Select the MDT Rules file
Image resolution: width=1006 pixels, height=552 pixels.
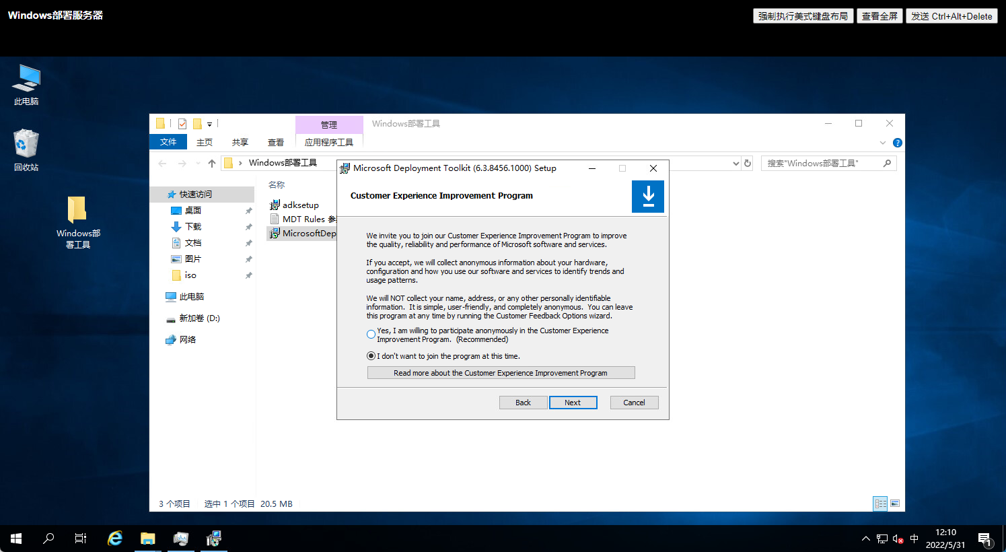click(303, 219)
